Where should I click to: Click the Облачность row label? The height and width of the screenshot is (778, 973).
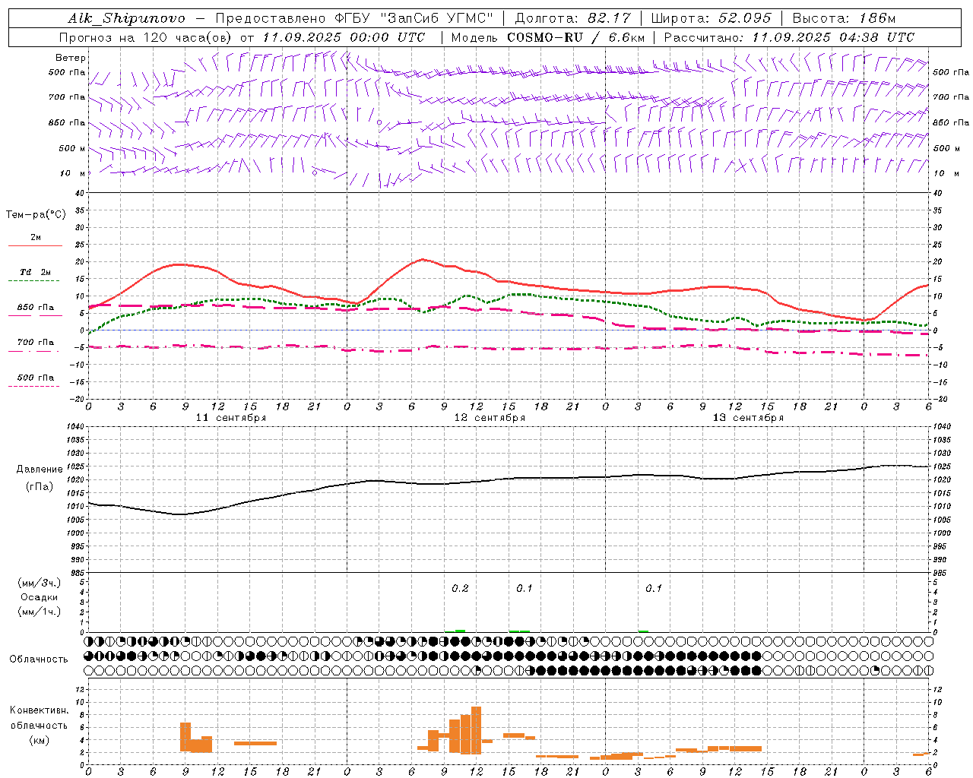coord(39,659)
